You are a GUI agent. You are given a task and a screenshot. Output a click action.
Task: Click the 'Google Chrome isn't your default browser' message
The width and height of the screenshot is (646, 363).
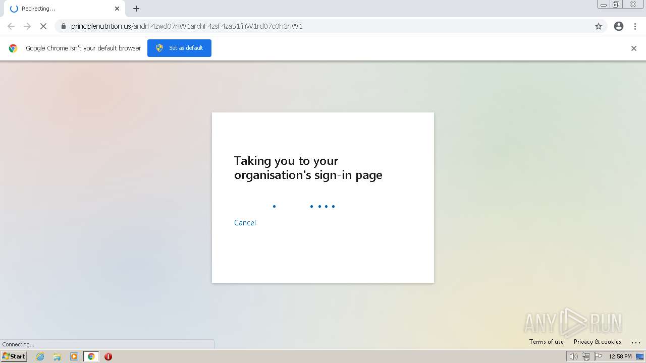click(x=83, y=48)
